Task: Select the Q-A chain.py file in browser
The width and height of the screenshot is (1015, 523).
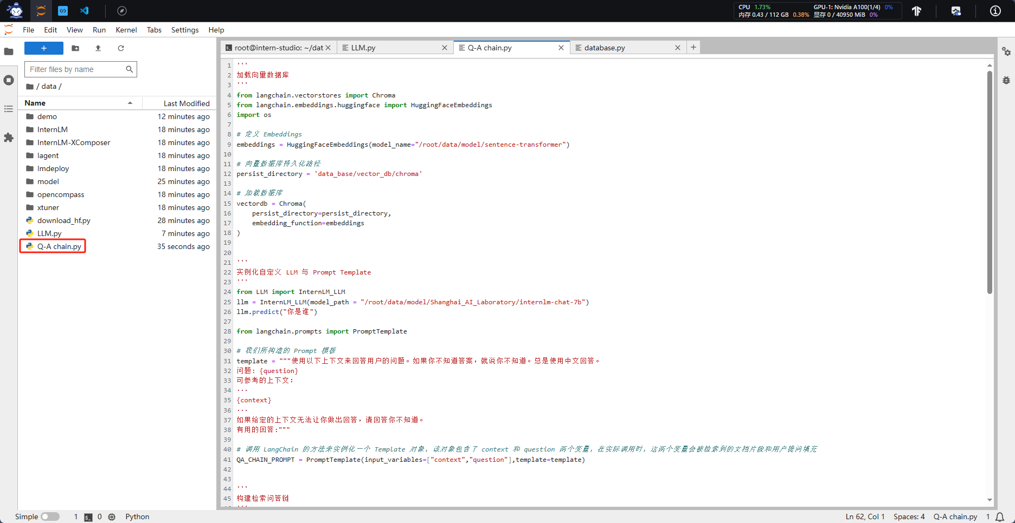Action: click(118, 246)
